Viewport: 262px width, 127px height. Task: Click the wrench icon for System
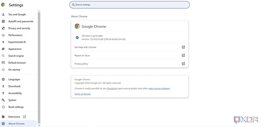click(3, 100)
